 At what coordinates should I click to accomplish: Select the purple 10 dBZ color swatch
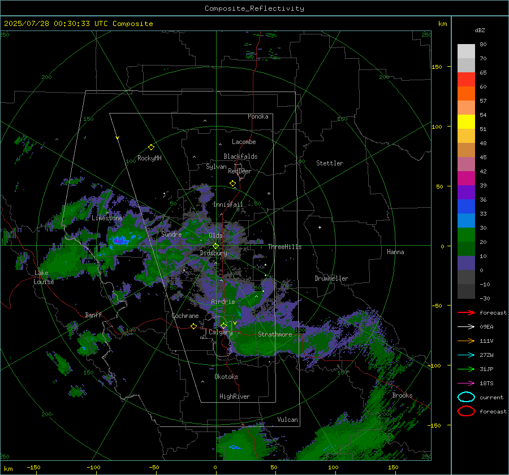pyautogui.click(x=466, y=263)
